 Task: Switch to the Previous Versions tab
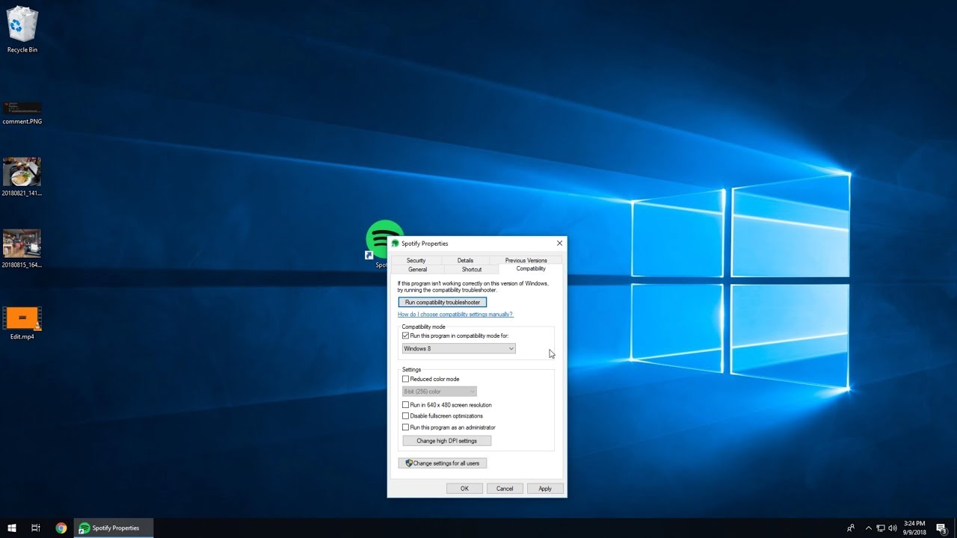pos(526,260)
